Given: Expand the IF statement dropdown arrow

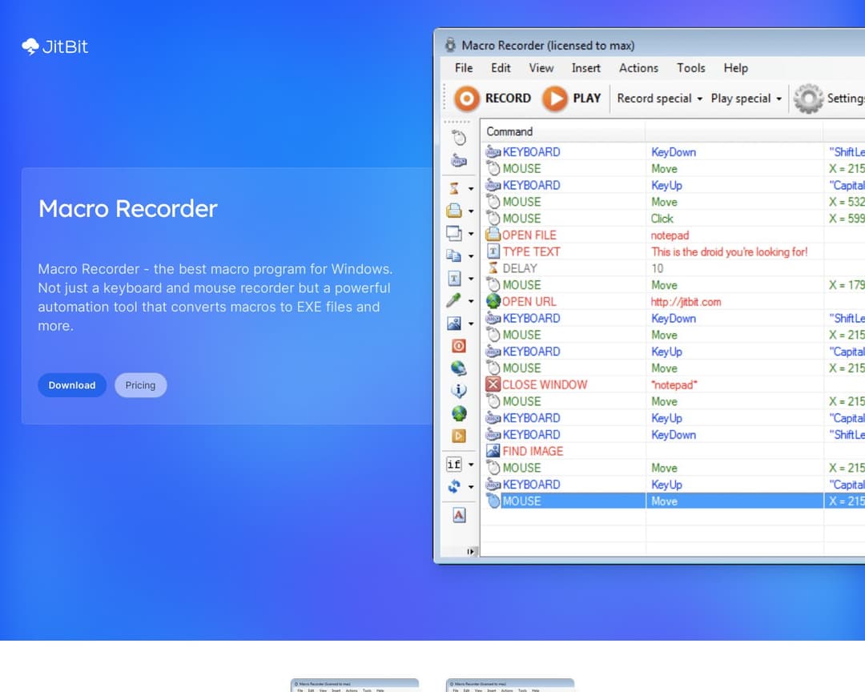Looking at the screenshot, I should (x=470, y=463).
